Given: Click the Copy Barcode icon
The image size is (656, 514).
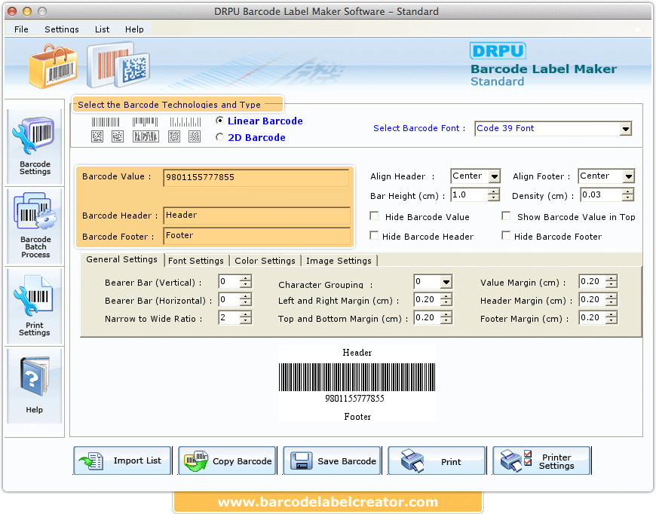Looking at the screenshot, I should 196,461.
